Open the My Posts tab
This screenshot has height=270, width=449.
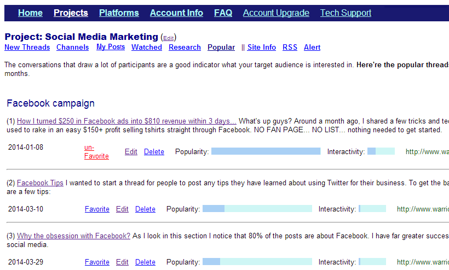point(111,47)
